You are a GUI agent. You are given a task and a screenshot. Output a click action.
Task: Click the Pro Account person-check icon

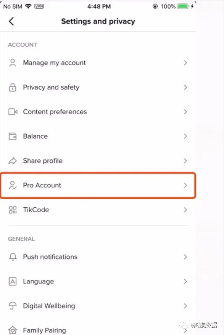pyautogui.click(x=13, y=185)
